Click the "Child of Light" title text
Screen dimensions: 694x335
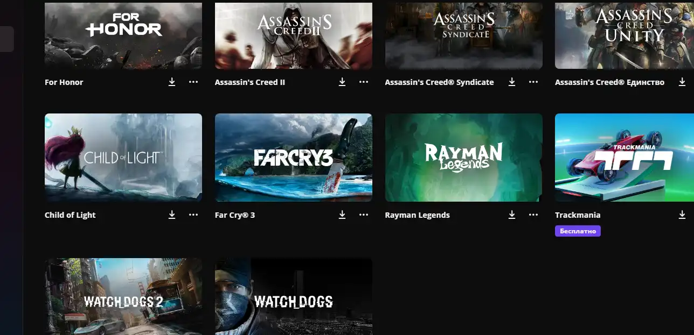pyautogui.click(x=70, y=215)
